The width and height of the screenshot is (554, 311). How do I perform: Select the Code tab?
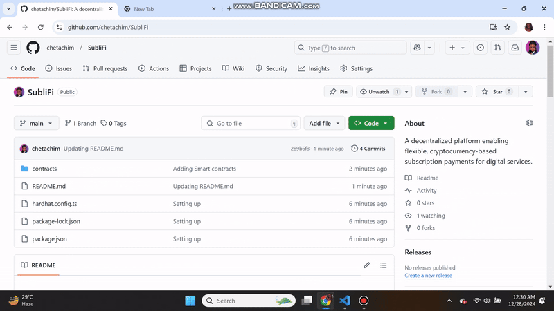23,68
